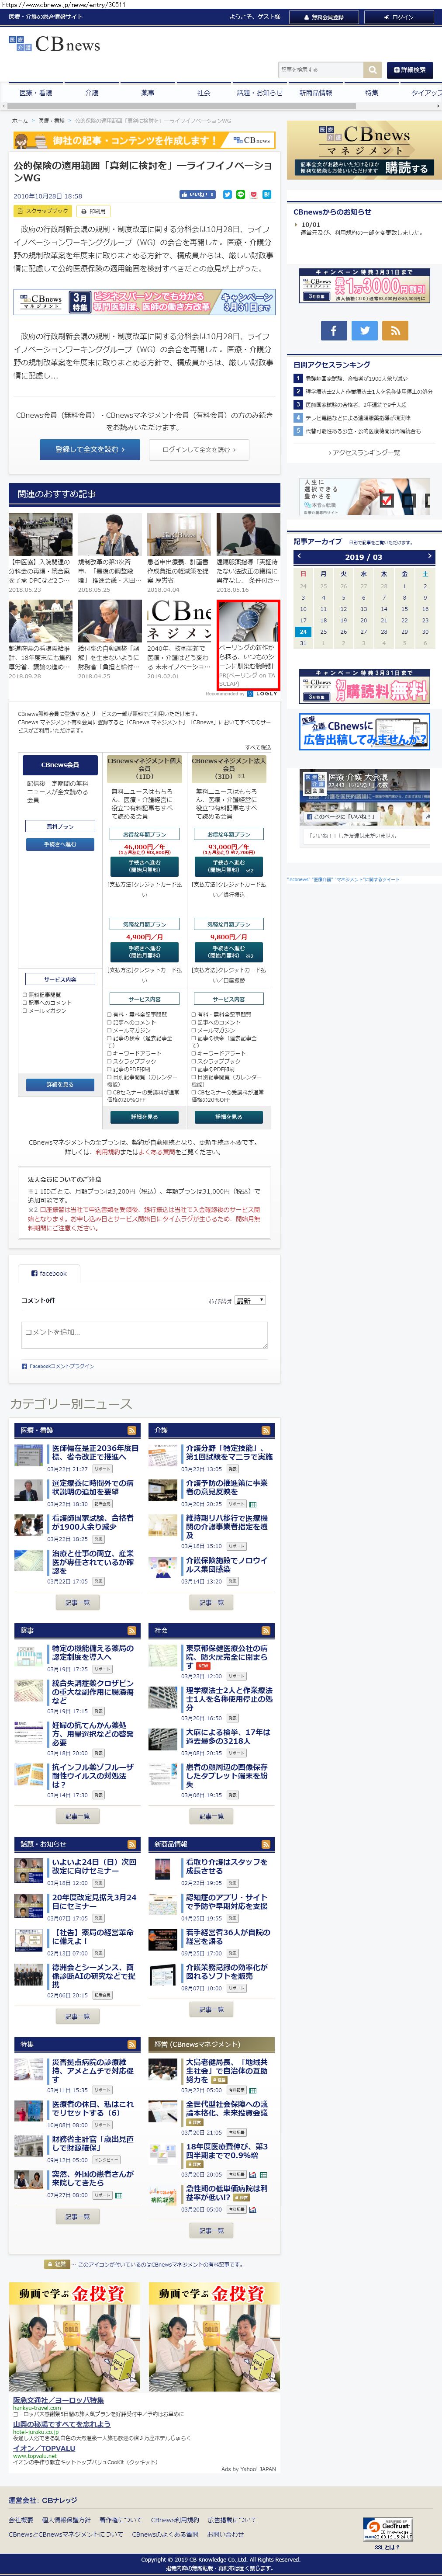Click 阪急交通社/ヨーロッパ特集 ad link

point(58,2399)
